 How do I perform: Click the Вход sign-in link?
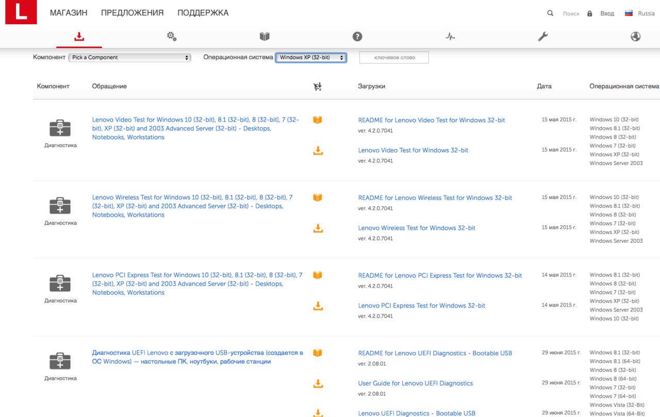click(x=607, y=13)
